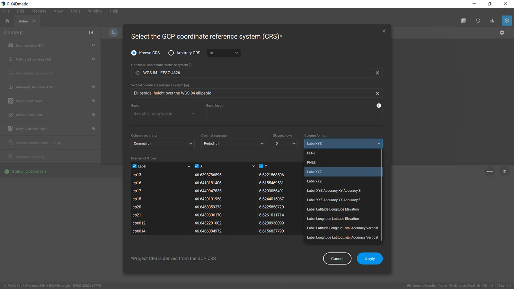Click the Calibrated cameras layer icon
Screen dimensions: 514x289
pos(11,59)
